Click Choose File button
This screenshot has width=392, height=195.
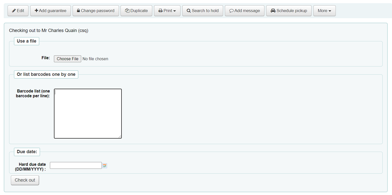68,59
